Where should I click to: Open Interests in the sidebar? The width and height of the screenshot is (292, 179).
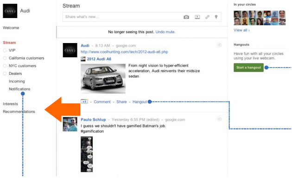pyautogui.click(x=10, y=104)
